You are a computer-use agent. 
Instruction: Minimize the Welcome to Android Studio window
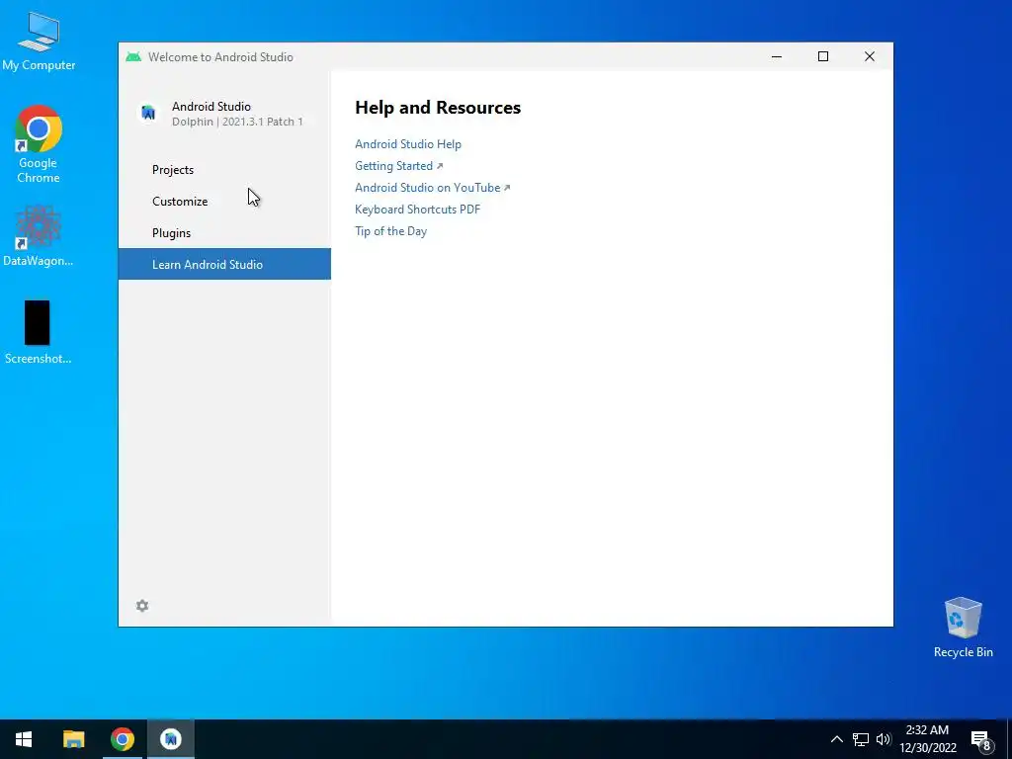pos(777,56)
